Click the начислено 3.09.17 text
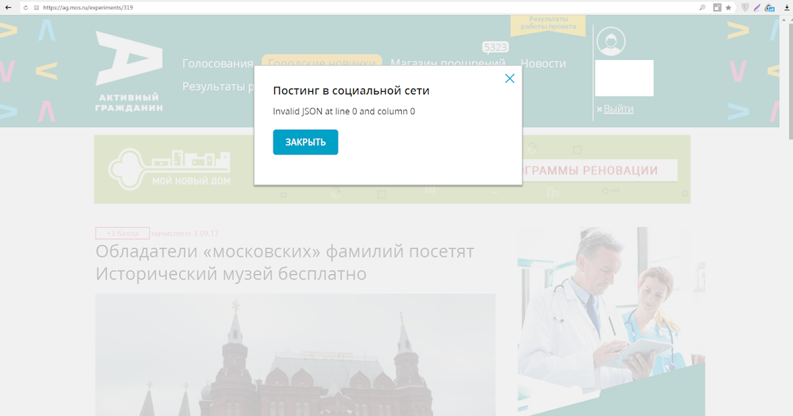793x416 pixels. point(185,233)
